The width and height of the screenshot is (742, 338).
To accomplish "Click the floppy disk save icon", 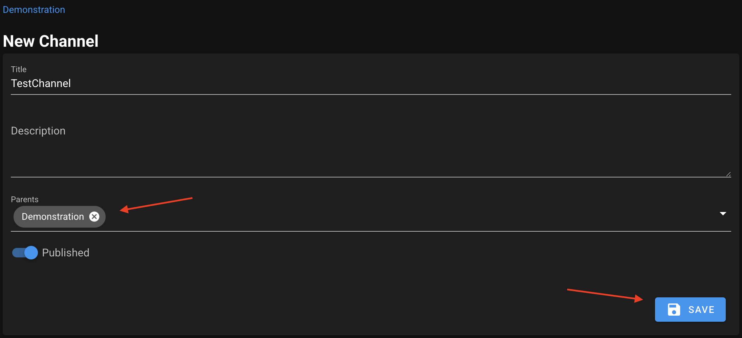I will coord(674,310).
